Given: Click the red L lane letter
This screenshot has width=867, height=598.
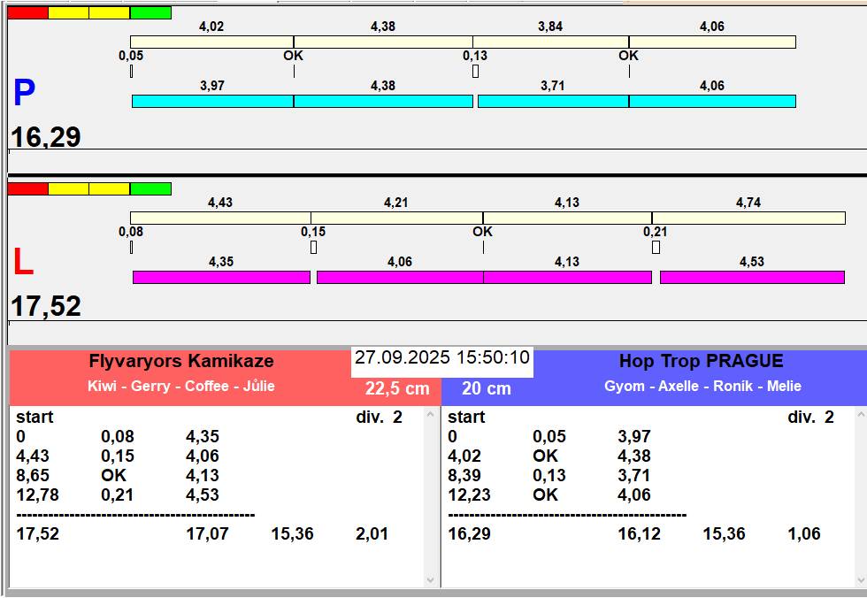Looking at the screenshot, I should [23, 262].
